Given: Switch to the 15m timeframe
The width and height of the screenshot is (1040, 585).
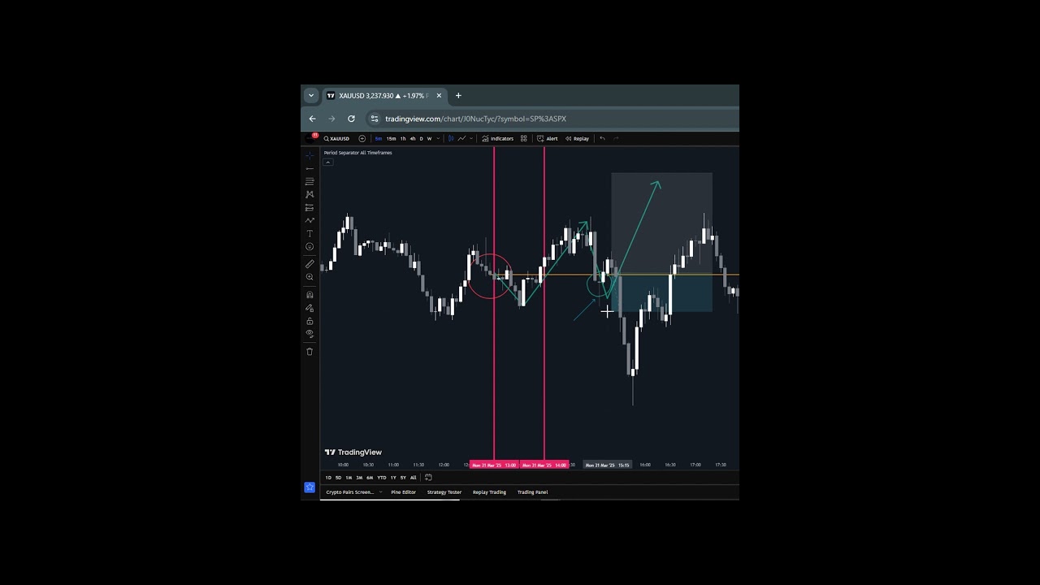Looking at the screenshot, I should click(x=391, y=138).
